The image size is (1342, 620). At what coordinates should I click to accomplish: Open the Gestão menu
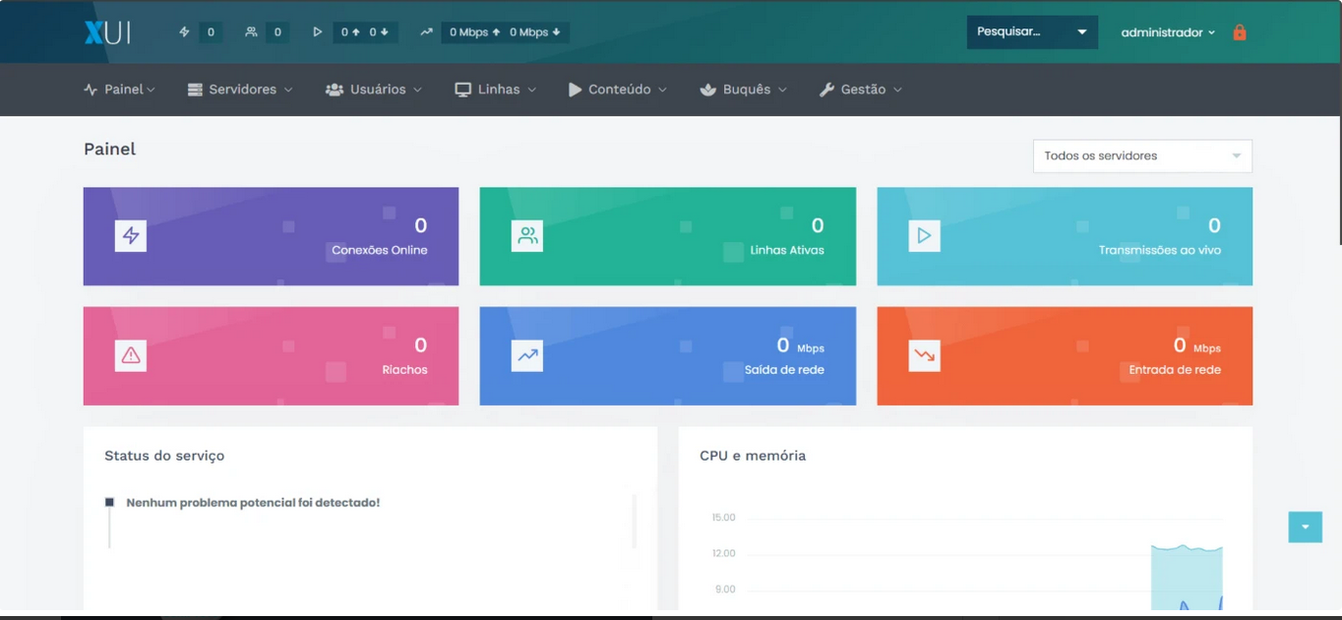click(x=860, y=90)
